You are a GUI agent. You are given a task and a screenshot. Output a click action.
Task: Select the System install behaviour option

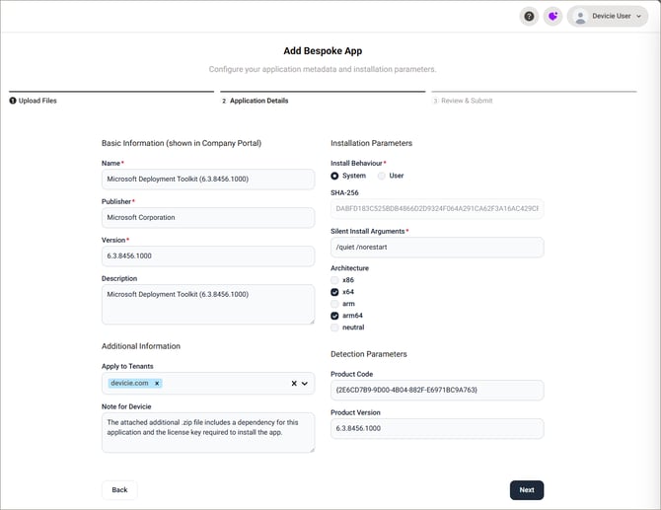tap(334, 176)
